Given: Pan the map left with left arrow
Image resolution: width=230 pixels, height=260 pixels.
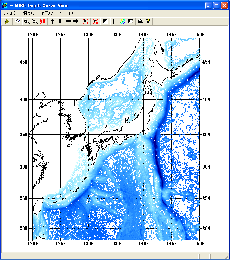Looking at the screenshot, I should coord(68,21).
